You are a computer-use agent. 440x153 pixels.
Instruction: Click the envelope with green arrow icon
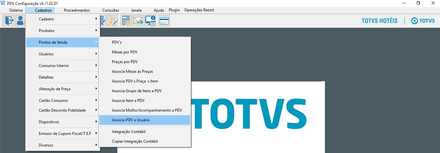[138, 21]
